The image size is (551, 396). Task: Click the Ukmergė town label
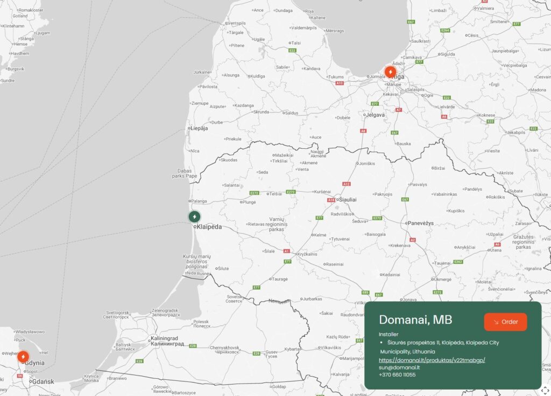(x=443, y=279)
